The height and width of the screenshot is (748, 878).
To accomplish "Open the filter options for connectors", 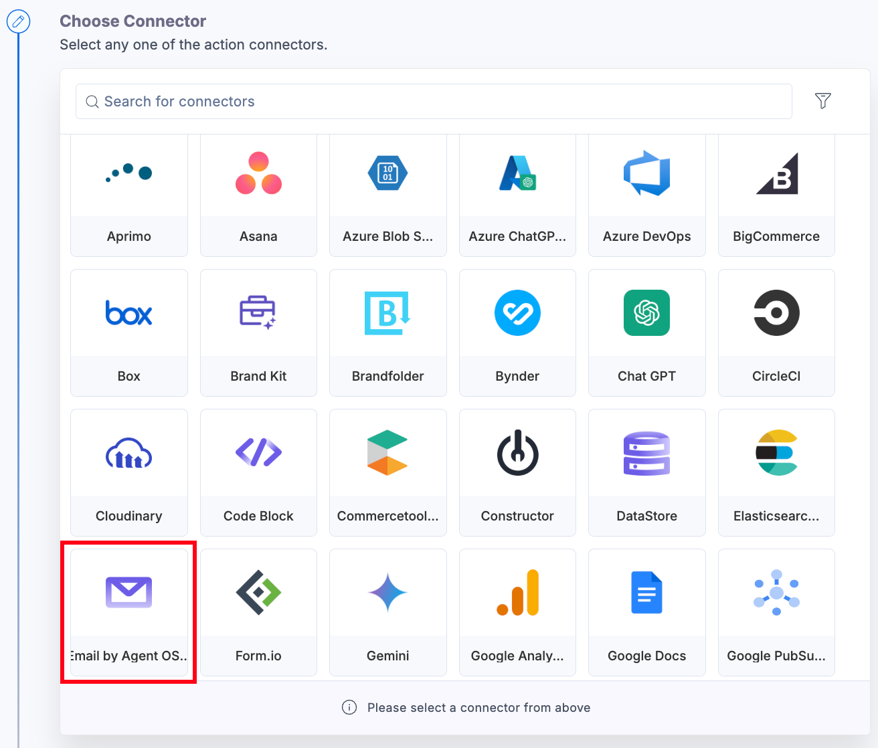I will (x=822, y=101).
